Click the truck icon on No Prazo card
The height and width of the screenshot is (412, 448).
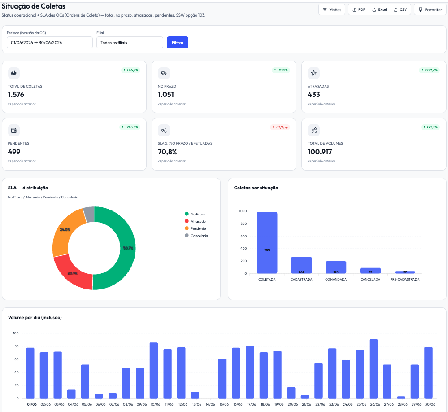pyautogui.click(x=164, y=73)
